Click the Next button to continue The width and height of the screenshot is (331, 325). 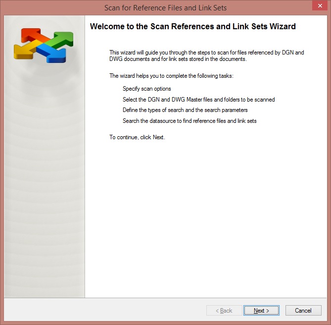pyautogui.click(x=261, y=311)
